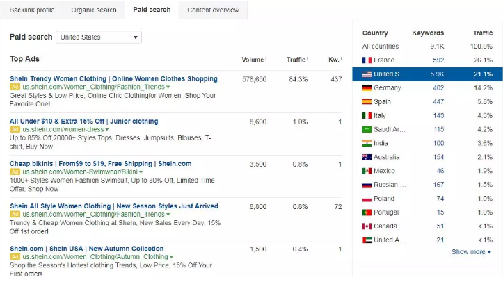Open the All Under $10 Junior clothing ad

click(83, 122)
